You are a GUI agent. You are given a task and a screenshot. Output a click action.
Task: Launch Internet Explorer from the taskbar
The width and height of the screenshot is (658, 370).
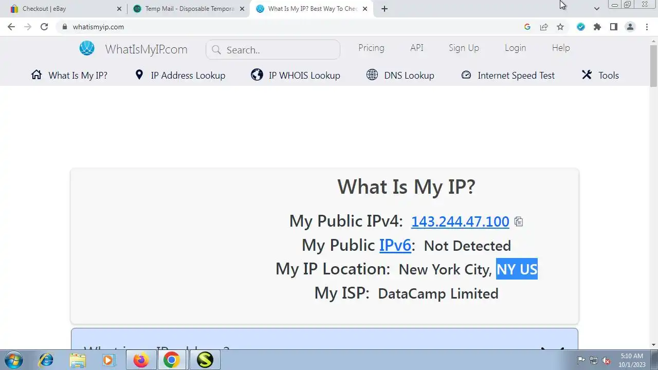click(x=46, y=360)
